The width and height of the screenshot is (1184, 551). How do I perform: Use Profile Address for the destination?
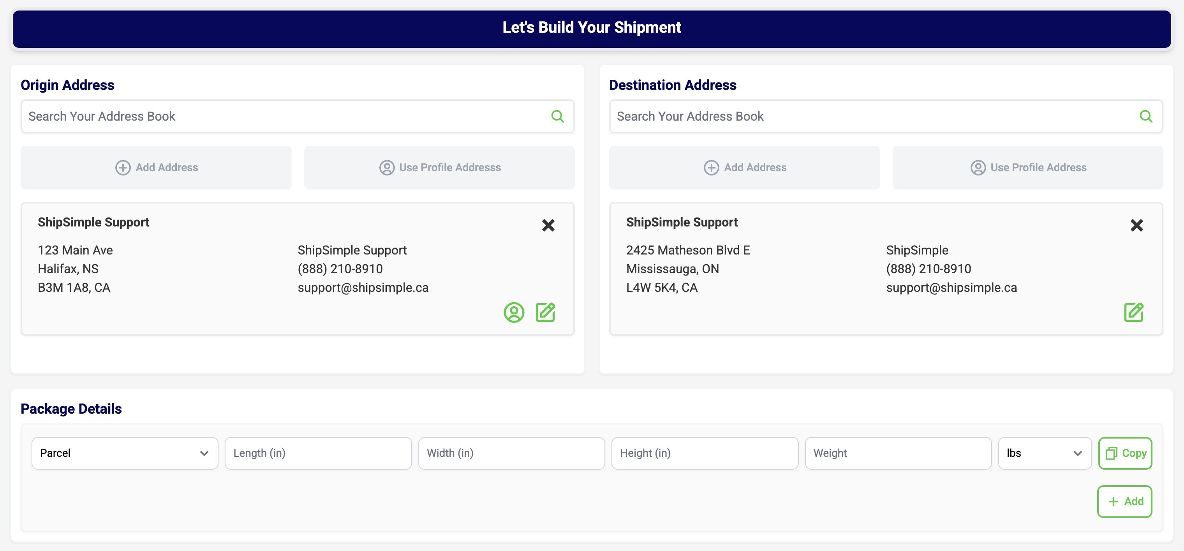pos(1028,168)
